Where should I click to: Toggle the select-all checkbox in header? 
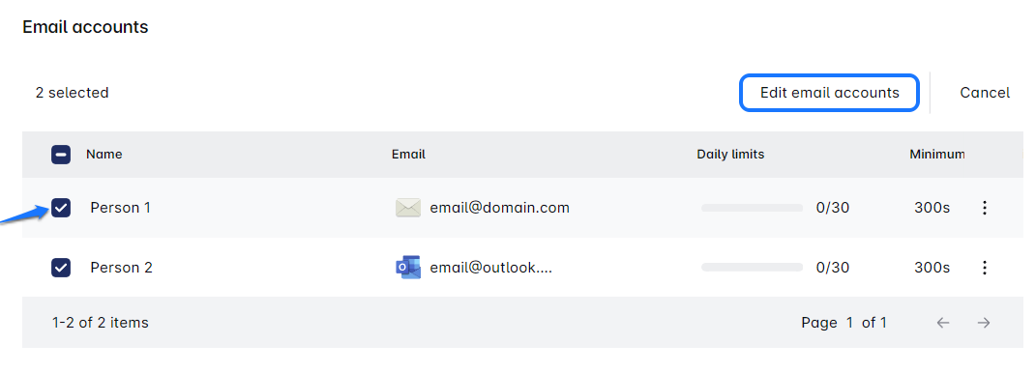[61, 155]
